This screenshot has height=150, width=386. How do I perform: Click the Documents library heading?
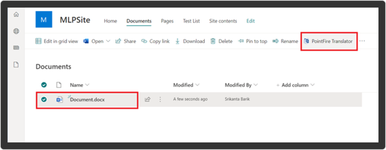click(x=54, y=66)
